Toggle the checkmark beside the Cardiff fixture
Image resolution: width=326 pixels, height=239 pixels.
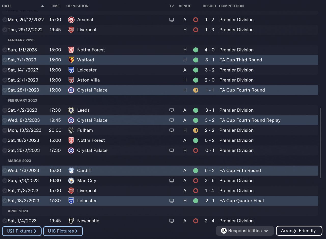coord(5,170)
